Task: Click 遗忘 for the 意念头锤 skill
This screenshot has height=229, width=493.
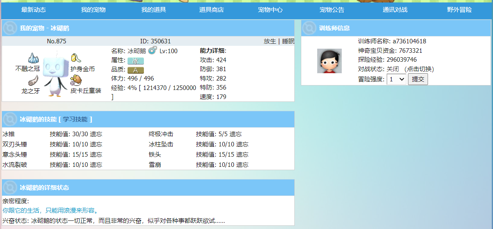Action: click(96, 155)
